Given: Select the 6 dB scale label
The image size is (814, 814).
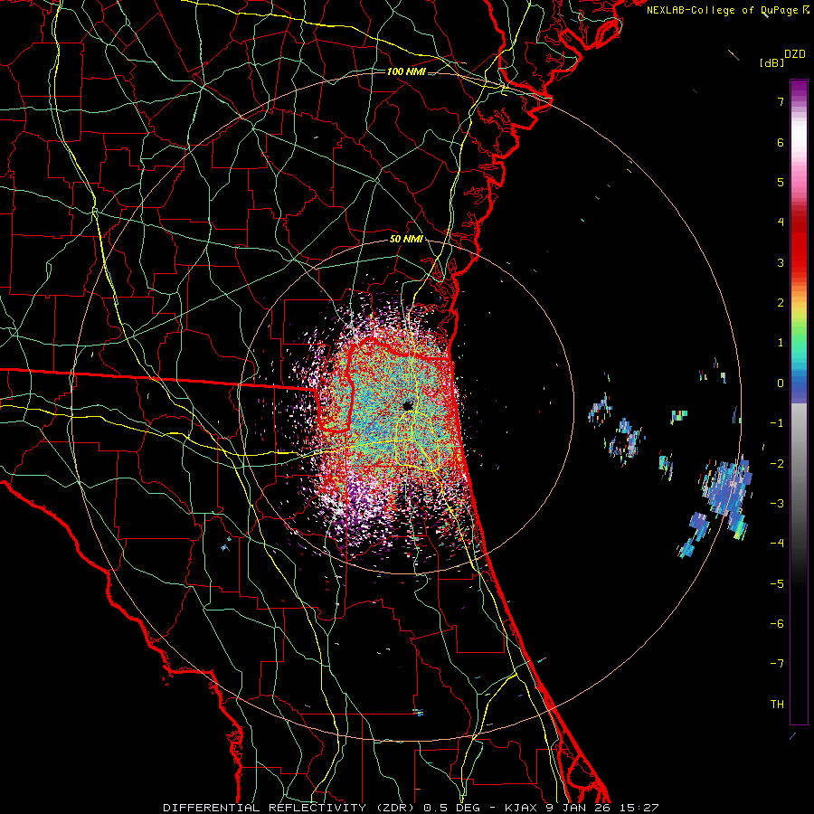Looking at the screenshot, I should [781, 142].
